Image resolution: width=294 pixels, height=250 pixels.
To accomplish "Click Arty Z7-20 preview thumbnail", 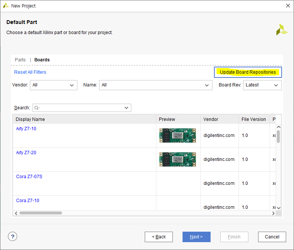I will click(x=178, y=159).
